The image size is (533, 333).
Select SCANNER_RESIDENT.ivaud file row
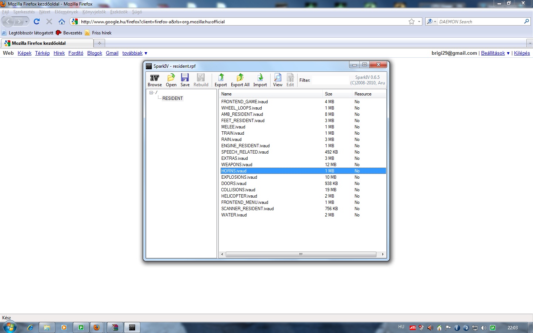[x=303, y=209]
